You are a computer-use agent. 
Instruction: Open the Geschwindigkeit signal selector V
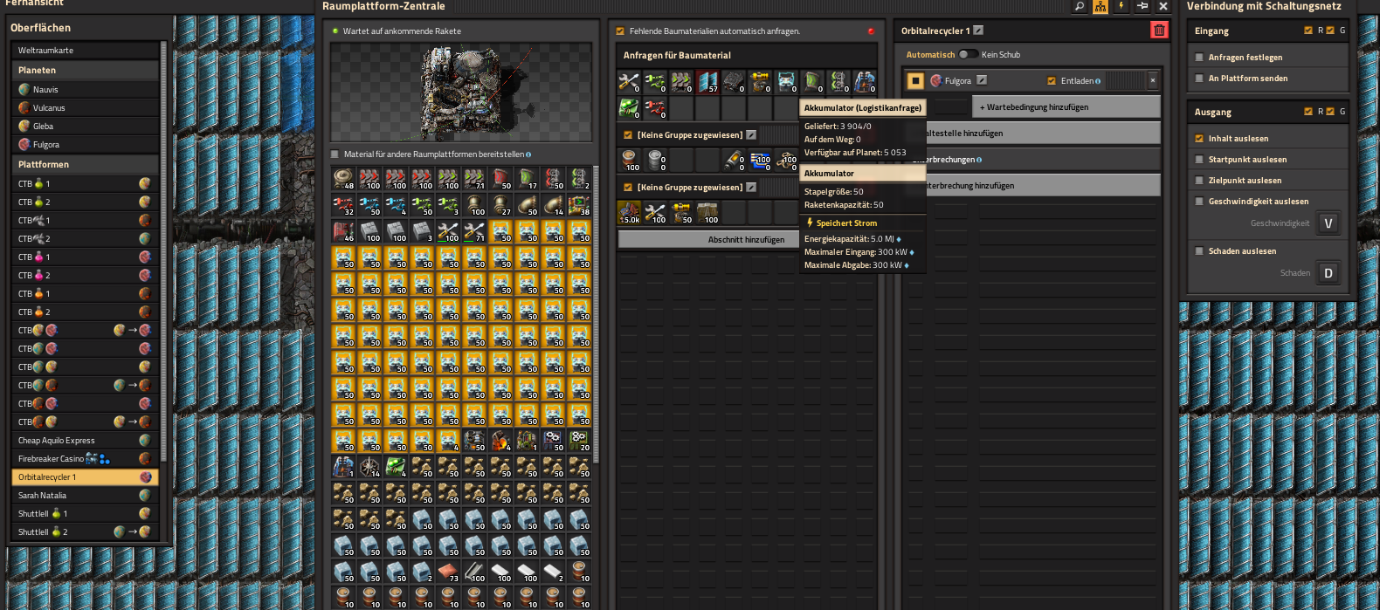coord(1328,223)
